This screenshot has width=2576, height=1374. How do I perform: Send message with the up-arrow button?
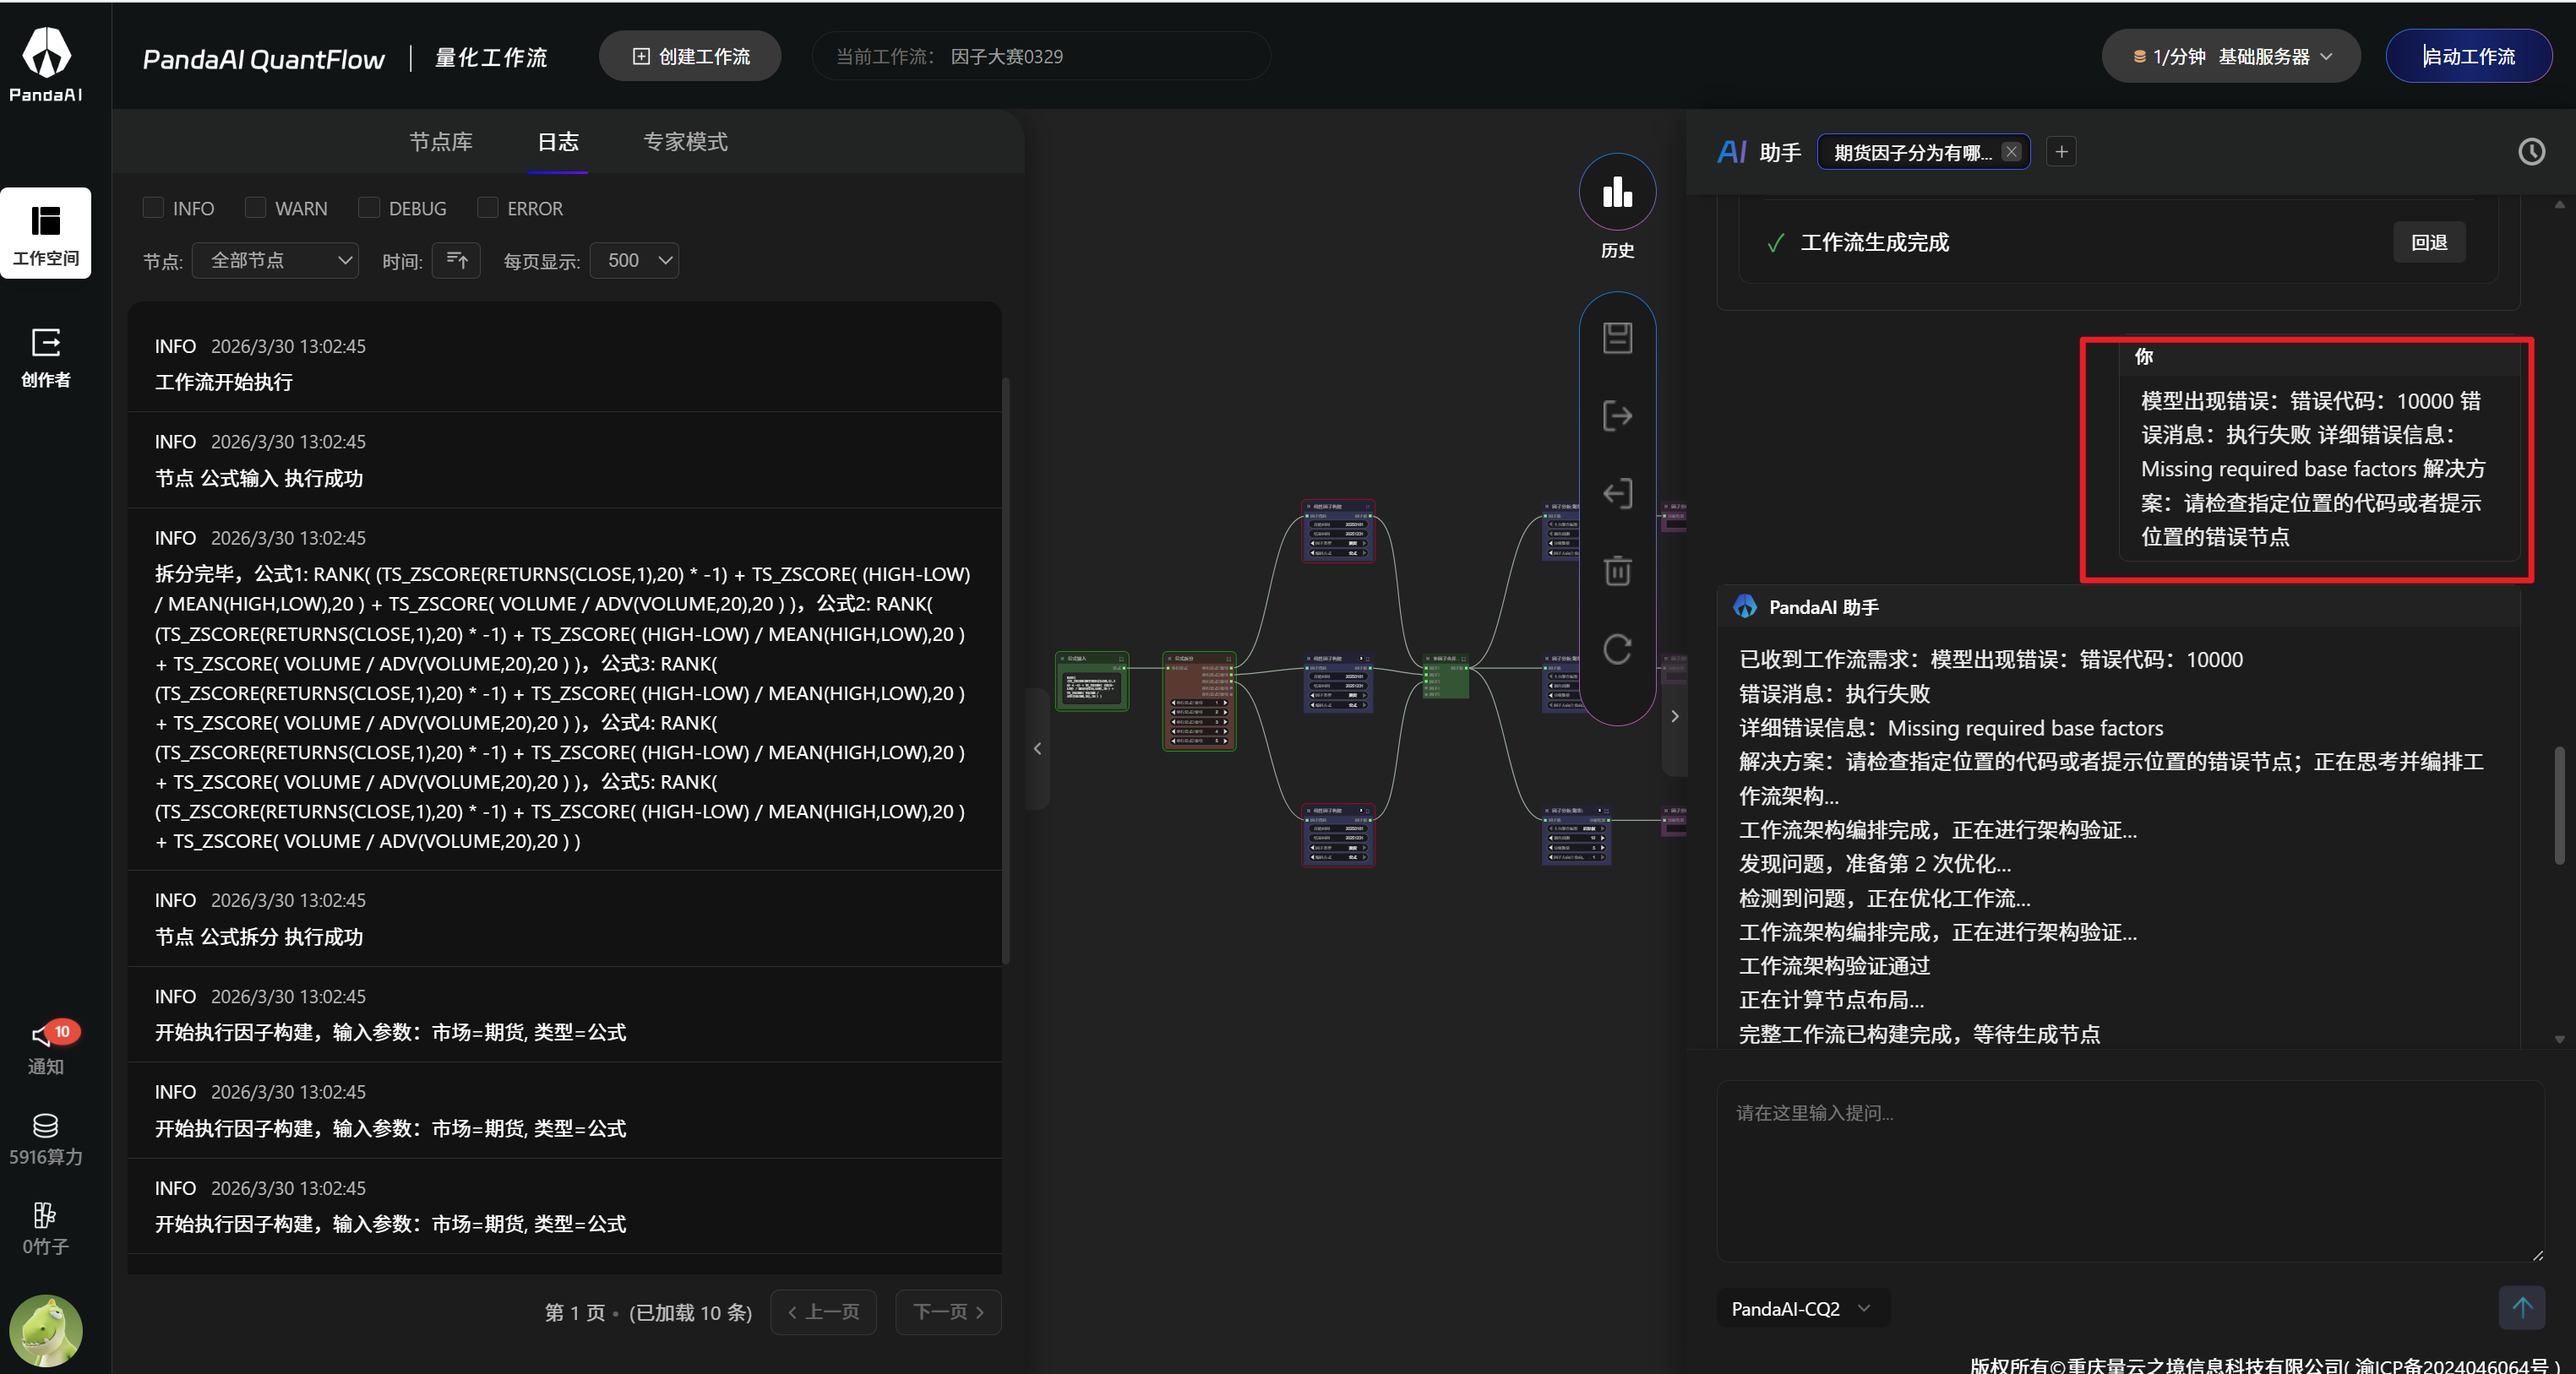pyautogui.click(x=2521, y=1307)
